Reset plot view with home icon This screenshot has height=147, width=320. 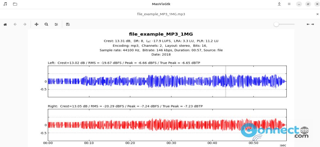(5, 24)
